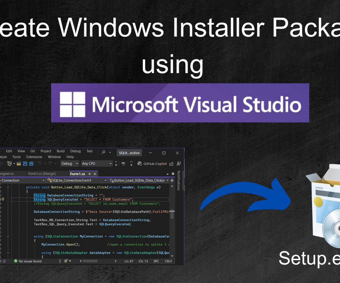Click the vertical scrollbar thumb
The image size is (340, 283).
(172, 215)
